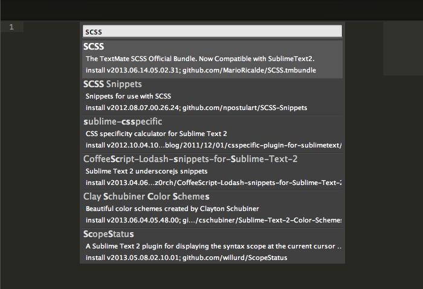Click line number 1 in the gutter
The width and height of the screenshot is (423, 289).
point(11,27)
